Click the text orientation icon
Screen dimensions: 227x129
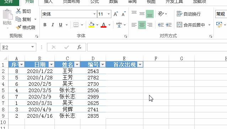tap(161, 14)
